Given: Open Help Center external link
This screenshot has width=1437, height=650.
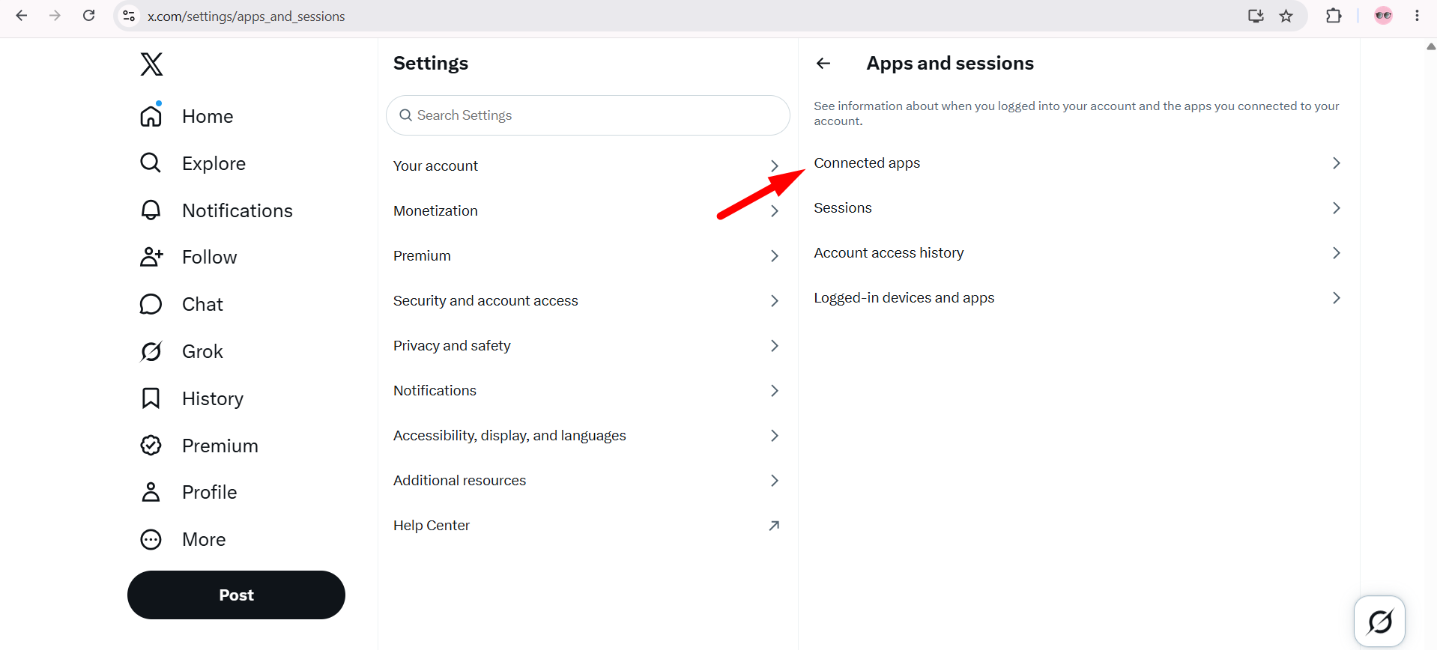Looking at the screenshot, I should tap(588, 526).
